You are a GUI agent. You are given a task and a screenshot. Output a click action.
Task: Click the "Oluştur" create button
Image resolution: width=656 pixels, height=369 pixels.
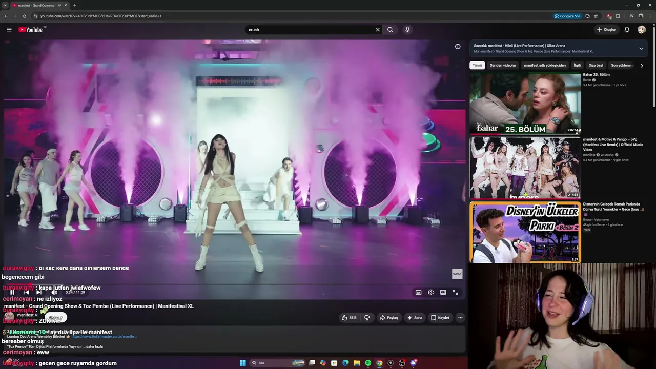click(x=606, y=30)
